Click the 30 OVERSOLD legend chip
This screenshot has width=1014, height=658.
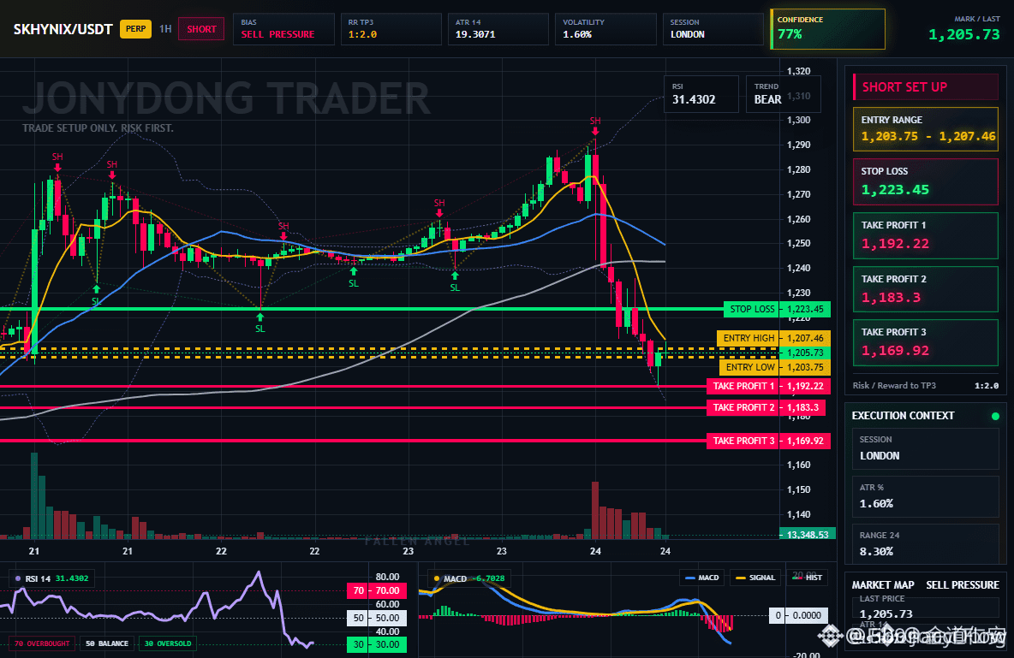[x=168, y=643]
